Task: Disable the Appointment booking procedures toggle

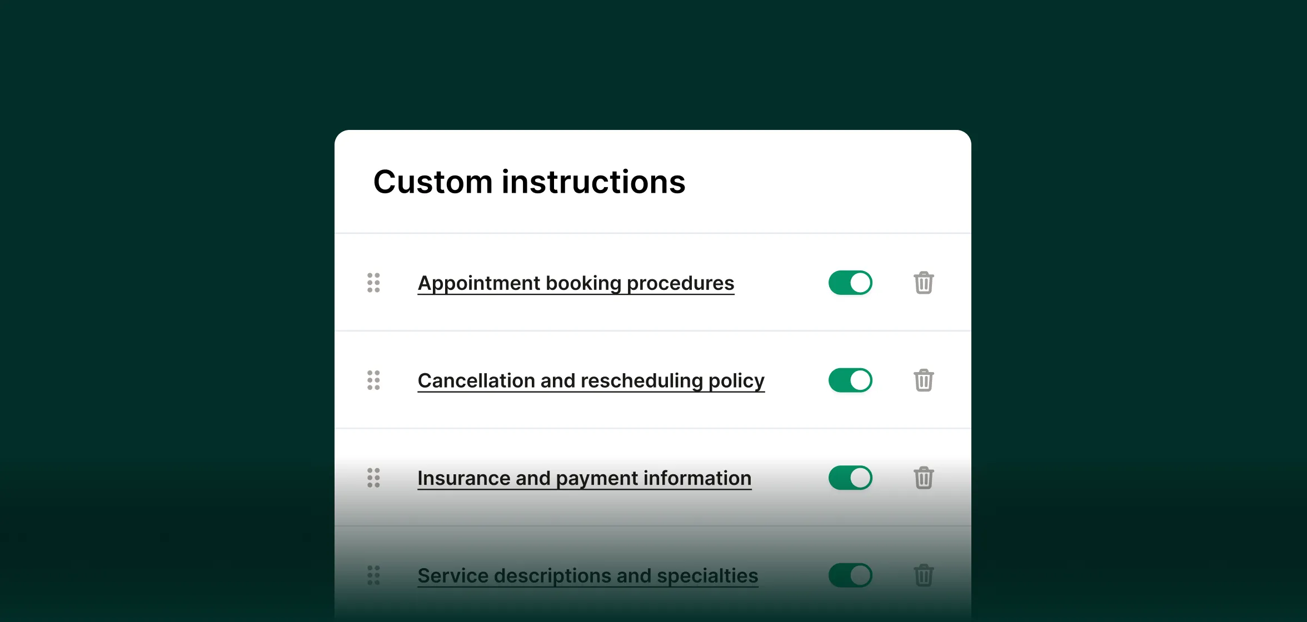Action: click(x=850, y=283)
